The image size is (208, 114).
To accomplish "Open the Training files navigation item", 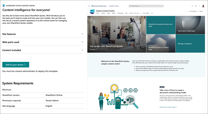I will coord(120,13).
